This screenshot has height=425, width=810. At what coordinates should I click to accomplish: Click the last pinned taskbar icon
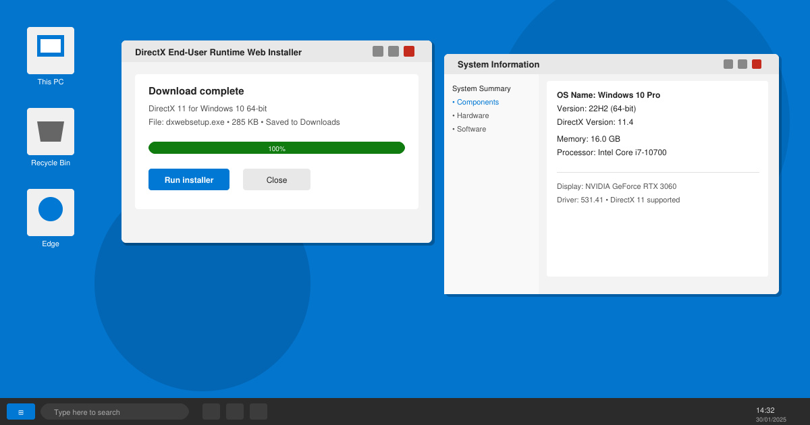259,412
